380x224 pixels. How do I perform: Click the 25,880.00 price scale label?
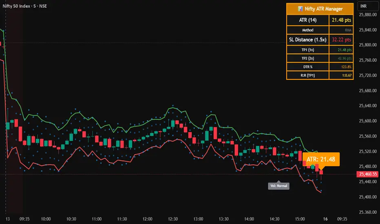[368, 15]
